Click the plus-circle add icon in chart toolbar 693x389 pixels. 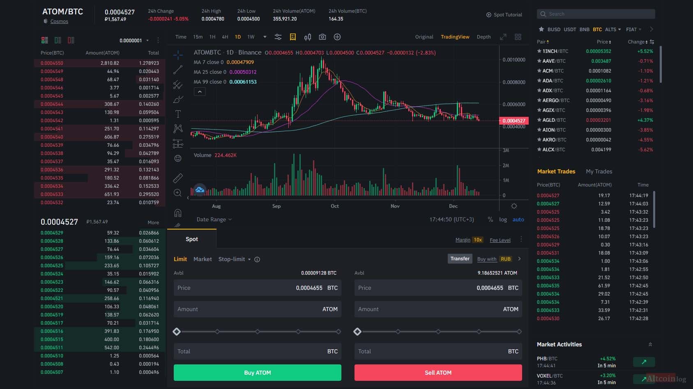[337, 37]
